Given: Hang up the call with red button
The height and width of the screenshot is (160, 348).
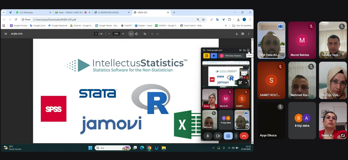Looking at the screenshot, I should (244, 136).
